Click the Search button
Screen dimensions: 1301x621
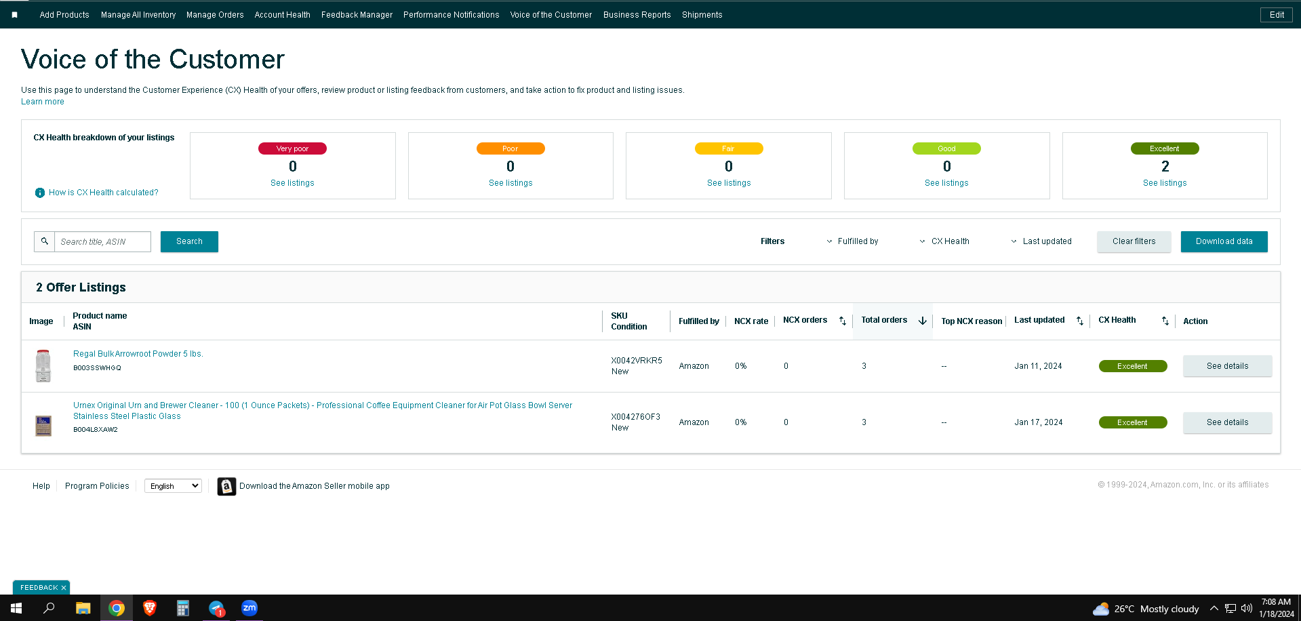click(189, 241)
